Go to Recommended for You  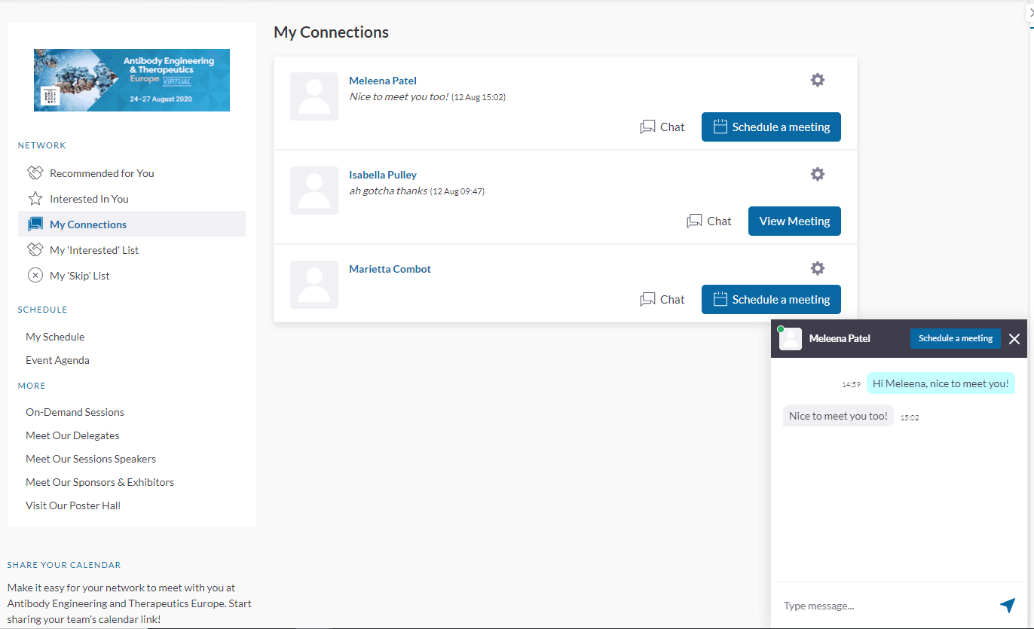102,173
